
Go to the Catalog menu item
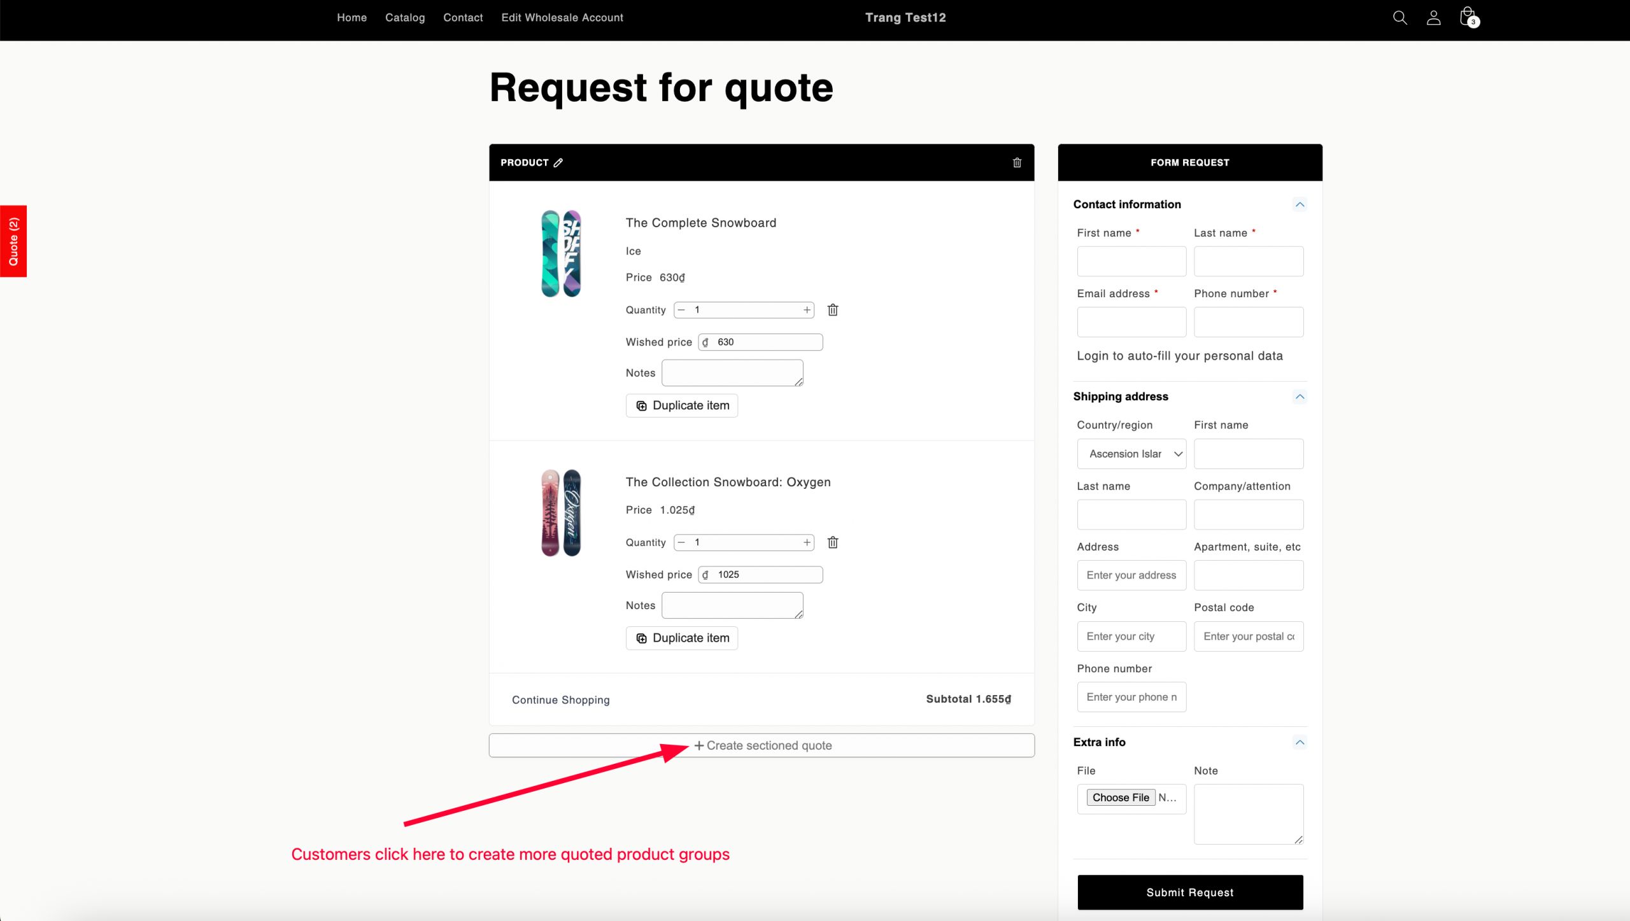point(405,18)
